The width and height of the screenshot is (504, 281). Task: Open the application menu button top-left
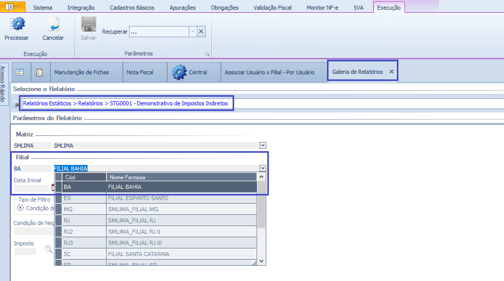[12, 7]
